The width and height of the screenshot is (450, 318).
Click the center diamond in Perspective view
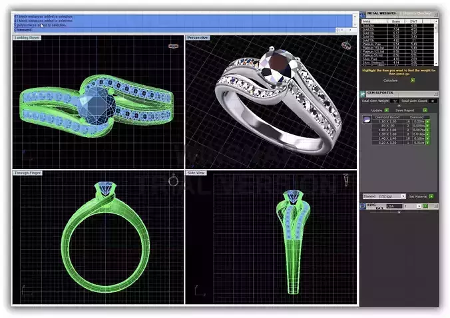pos(277,65)
